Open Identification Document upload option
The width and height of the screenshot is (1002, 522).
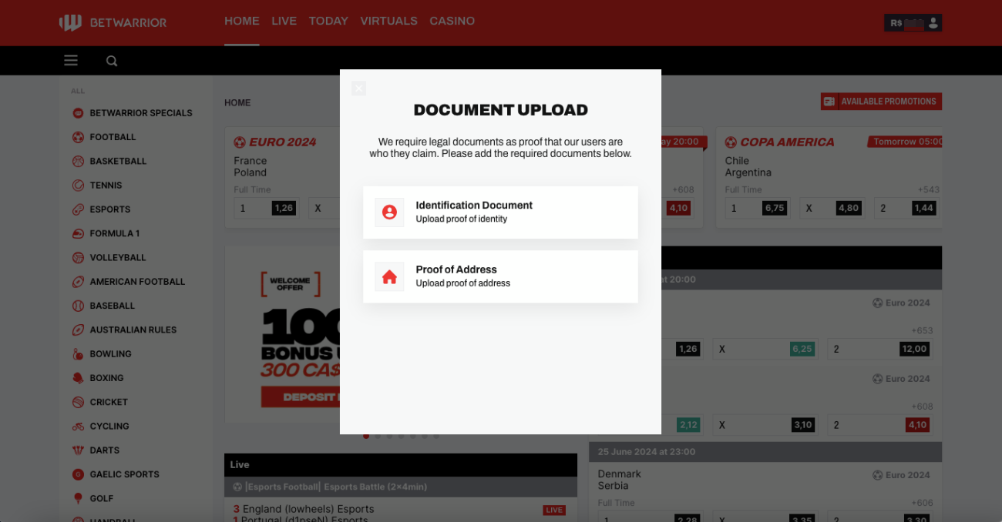[500, 212]
